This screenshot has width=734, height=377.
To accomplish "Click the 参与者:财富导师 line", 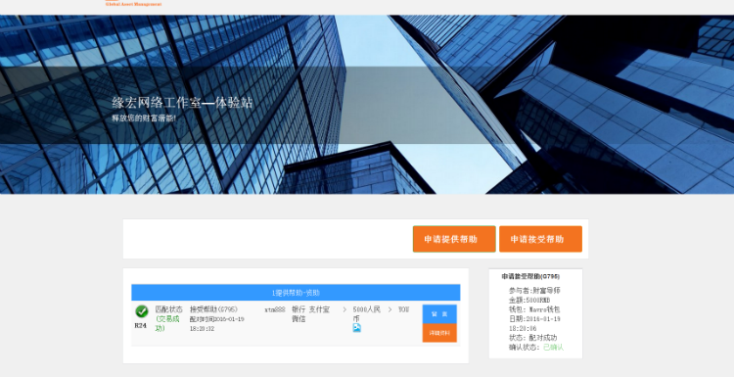I will [534, 291].
